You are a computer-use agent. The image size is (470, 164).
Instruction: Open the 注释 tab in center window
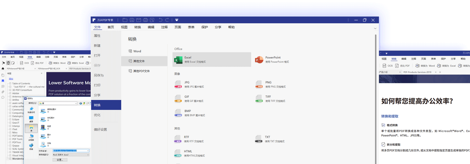[x=164, y=27]
